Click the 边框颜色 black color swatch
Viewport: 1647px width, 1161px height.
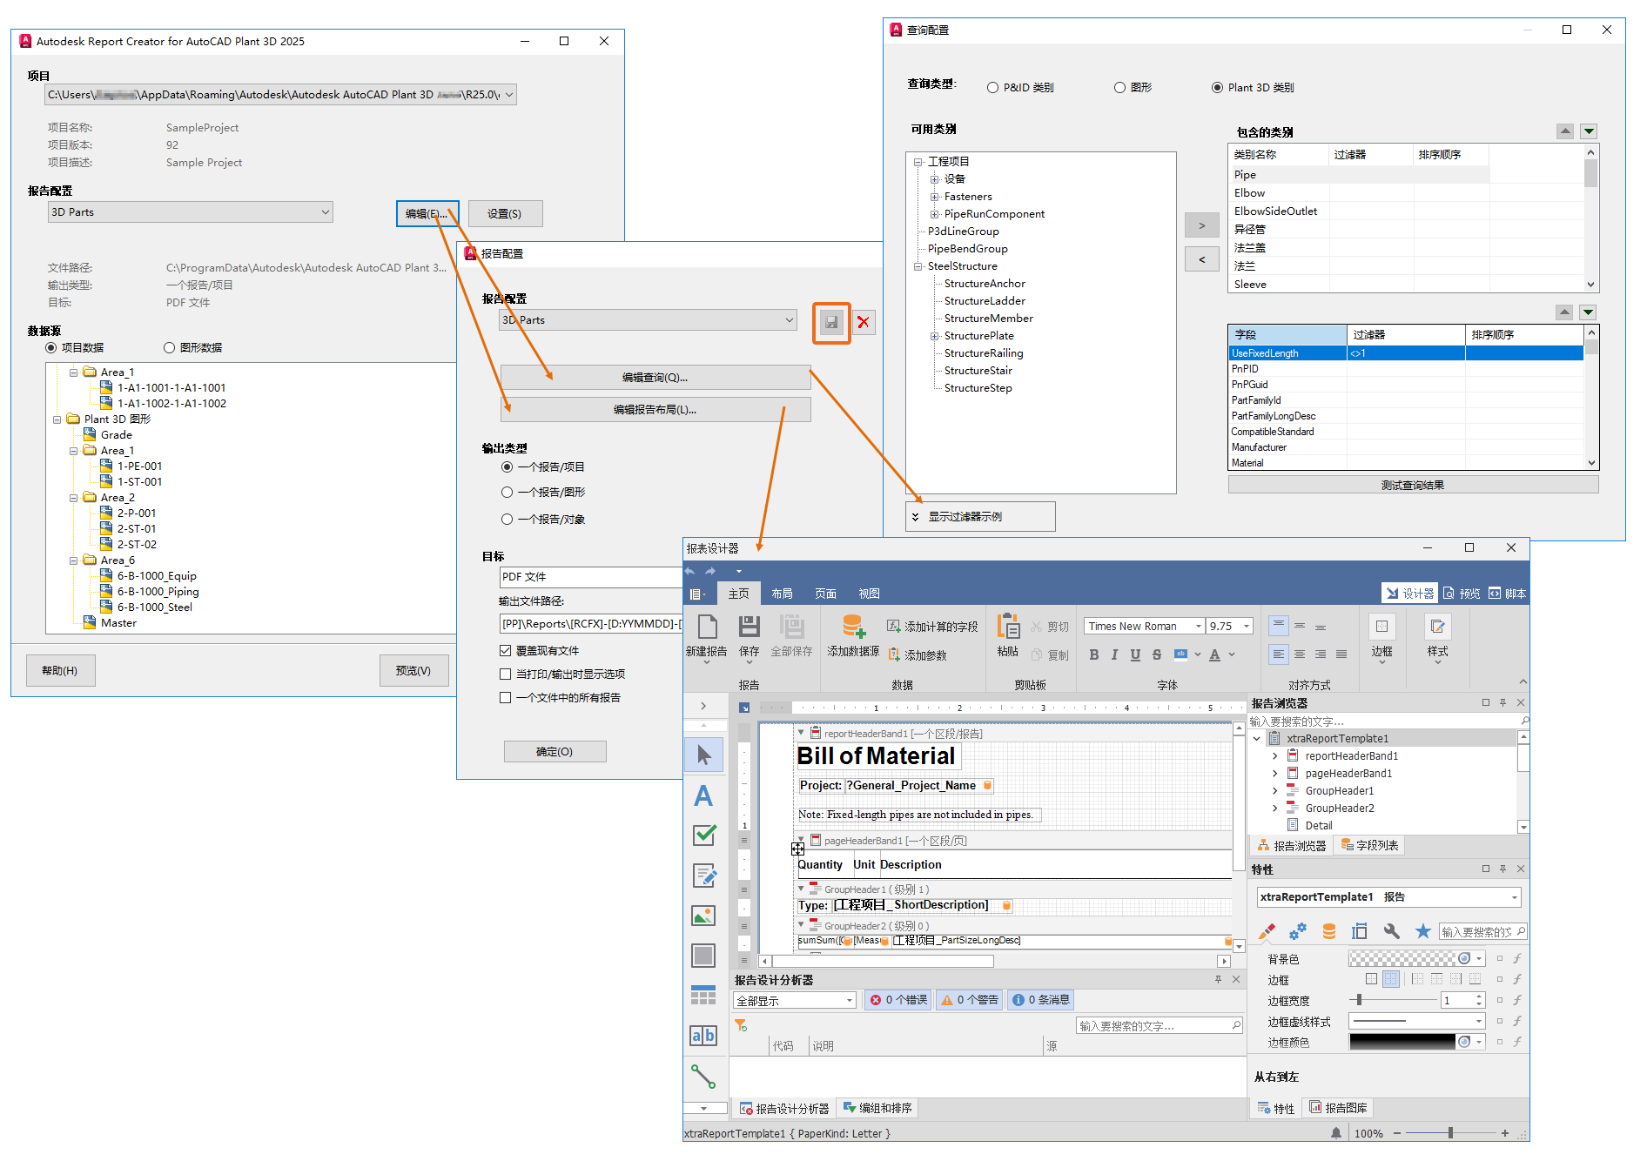1402,1042
